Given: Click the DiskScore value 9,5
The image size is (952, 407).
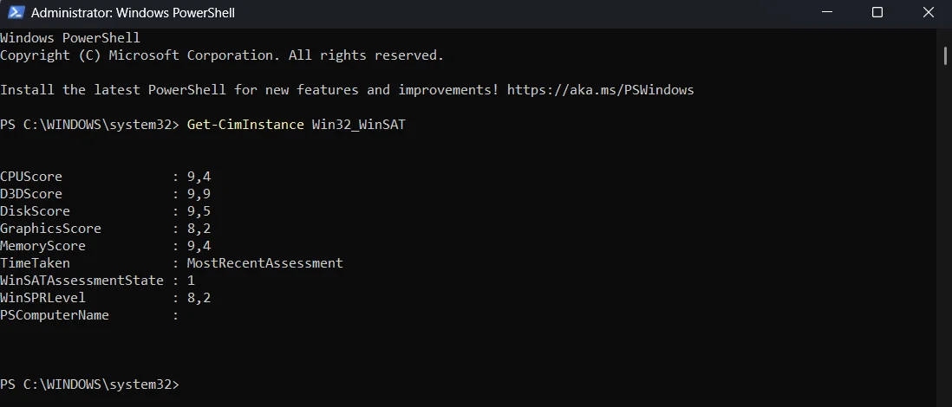Looking at the screenshot, I should coord(199,211).
